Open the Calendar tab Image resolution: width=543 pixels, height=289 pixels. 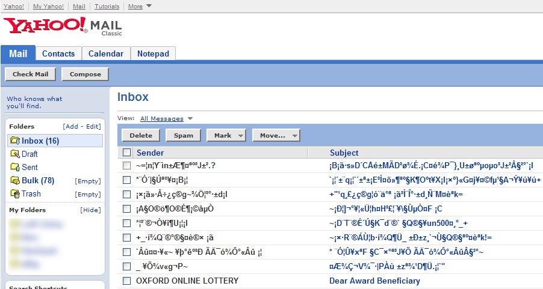(105, 53)
